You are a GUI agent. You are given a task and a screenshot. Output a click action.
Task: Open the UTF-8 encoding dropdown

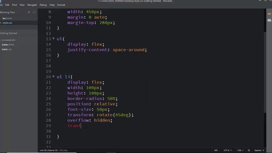click(x=228, y=150)
